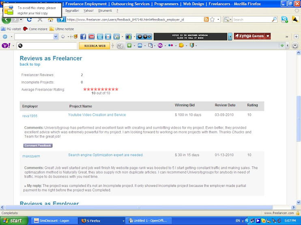Open the toolbar combo box dropdown arrow

56,36
